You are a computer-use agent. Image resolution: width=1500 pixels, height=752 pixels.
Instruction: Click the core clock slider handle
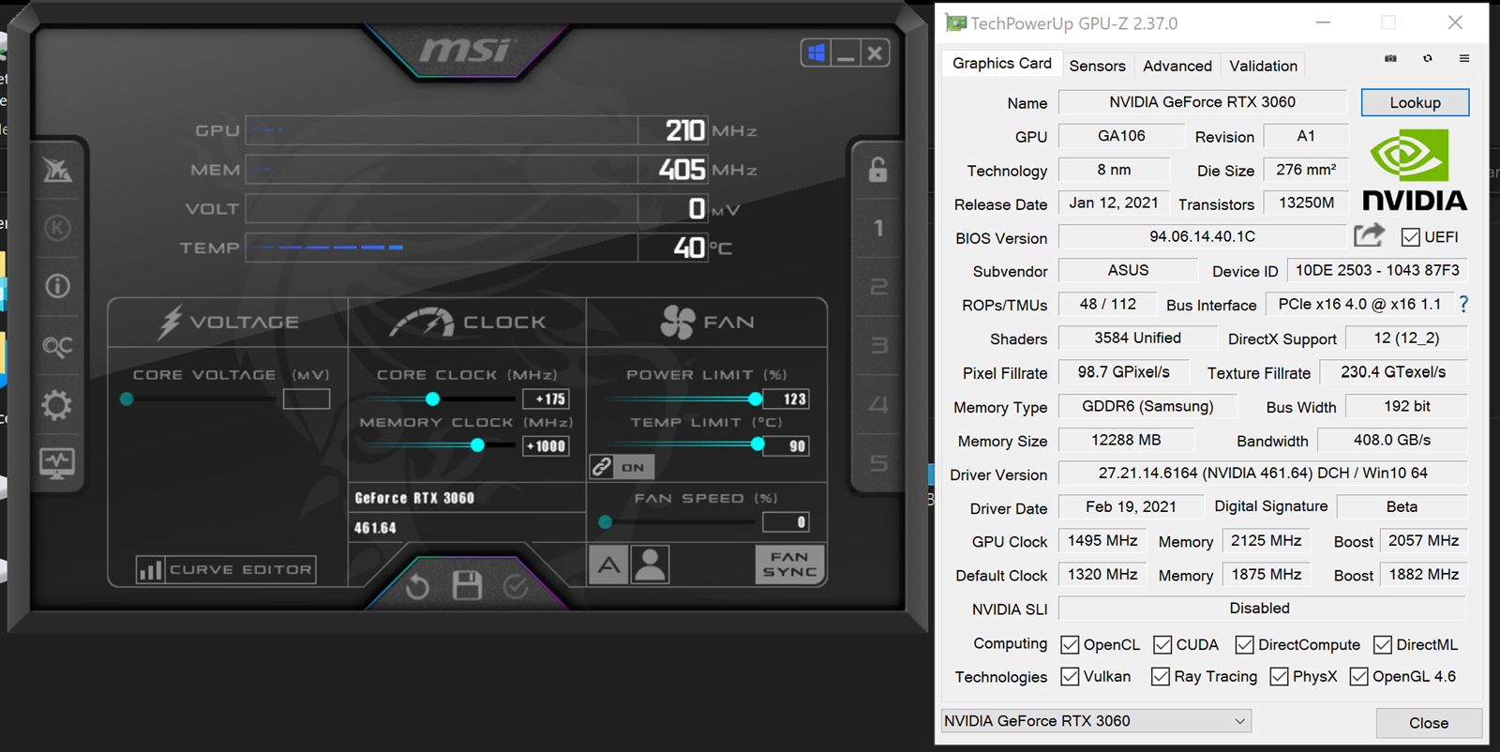(x=432, y=399)
